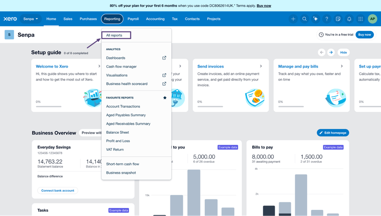Hide the setup guide
The width and height of the screenshot is (381, 216).
click(343, 52)
